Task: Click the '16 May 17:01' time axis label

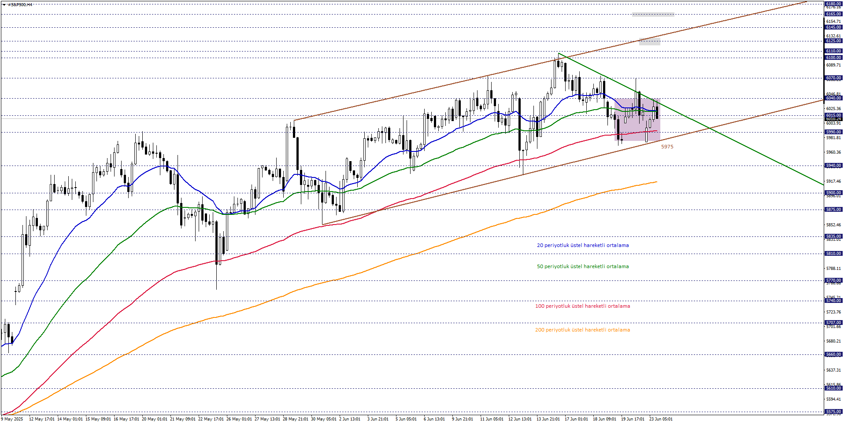Action: [126, 419]
